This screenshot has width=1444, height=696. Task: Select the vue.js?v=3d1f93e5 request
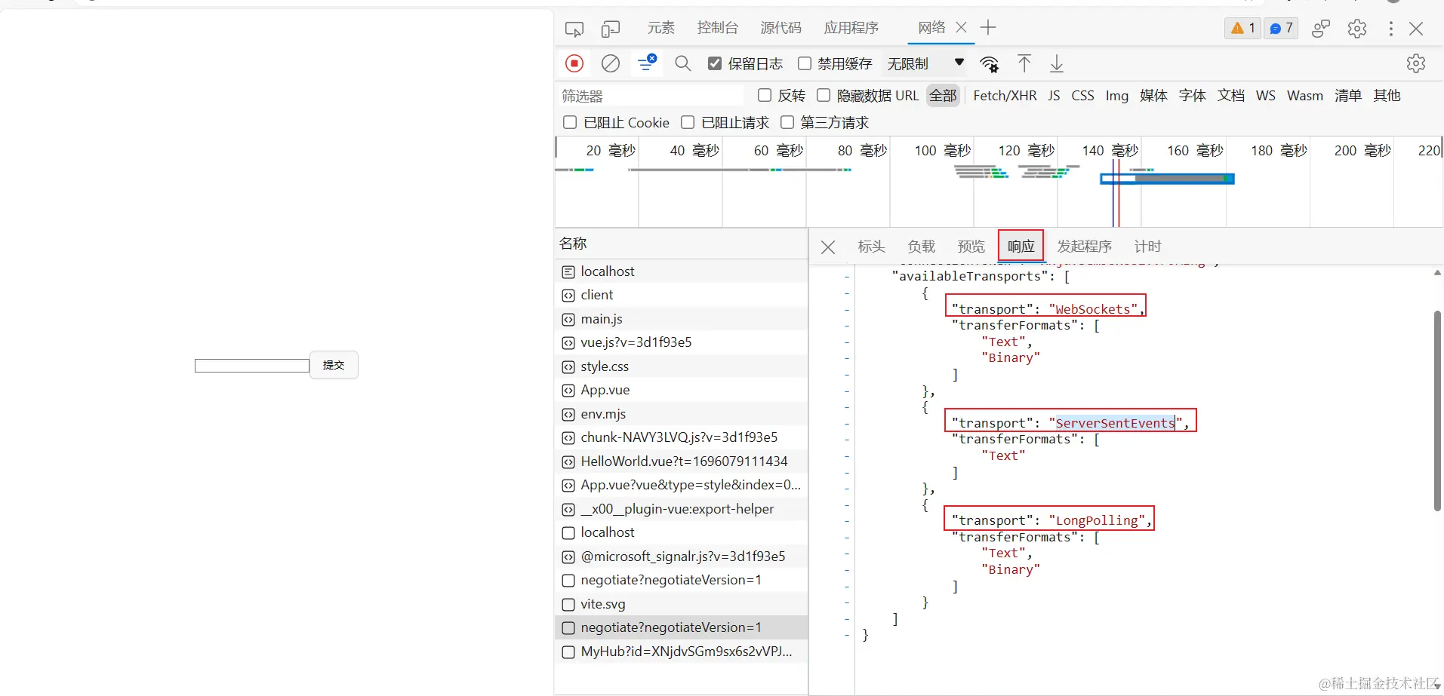[682, 342]
